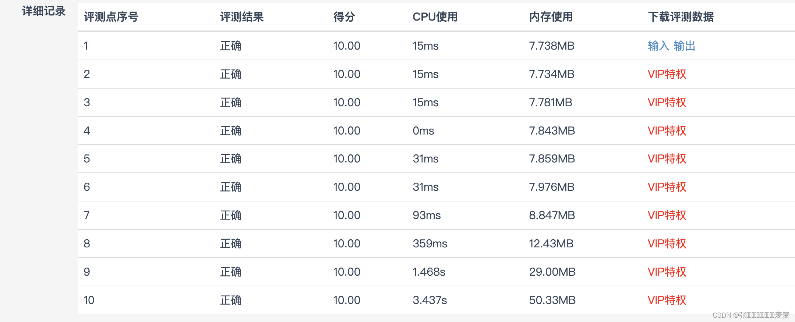
Task: Open VIP特权 link on test point 7
Action: tap(667, 215)
